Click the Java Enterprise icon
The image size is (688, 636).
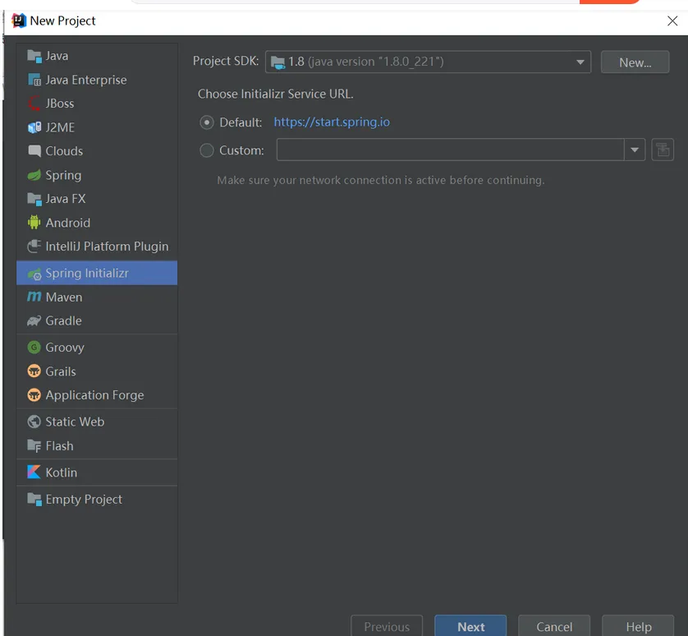click(34, 80)
